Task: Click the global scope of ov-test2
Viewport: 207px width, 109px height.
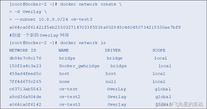Action: pos(163,97)
